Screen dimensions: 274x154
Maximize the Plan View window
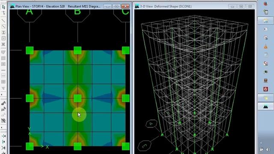point(116,6)
